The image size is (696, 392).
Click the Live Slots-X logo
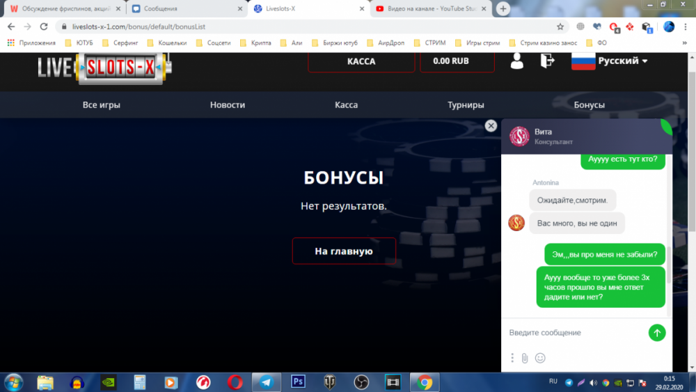click(105, 68)
